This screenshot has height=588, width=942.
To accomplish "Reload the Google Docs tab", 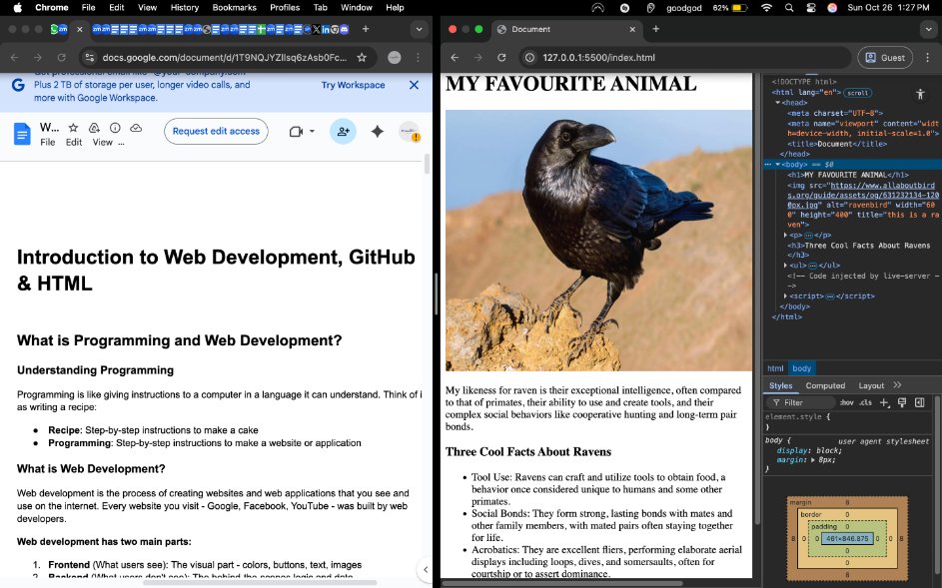I will pyautogui.click(x=61, y=58).
